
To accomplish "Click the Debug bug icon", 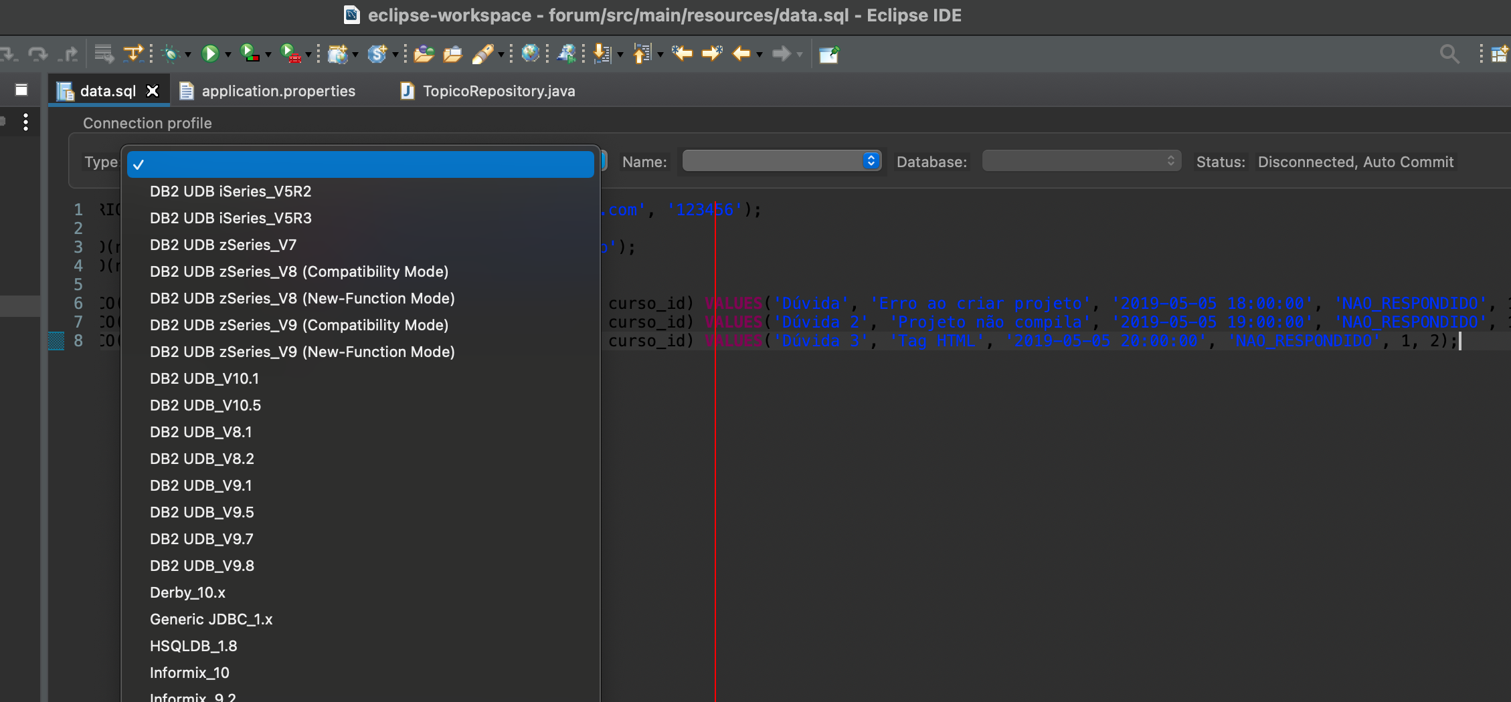I will click(x=171, y=53).
